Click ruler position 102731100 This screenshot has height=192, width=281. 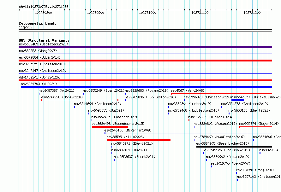(x=200, y=13)
